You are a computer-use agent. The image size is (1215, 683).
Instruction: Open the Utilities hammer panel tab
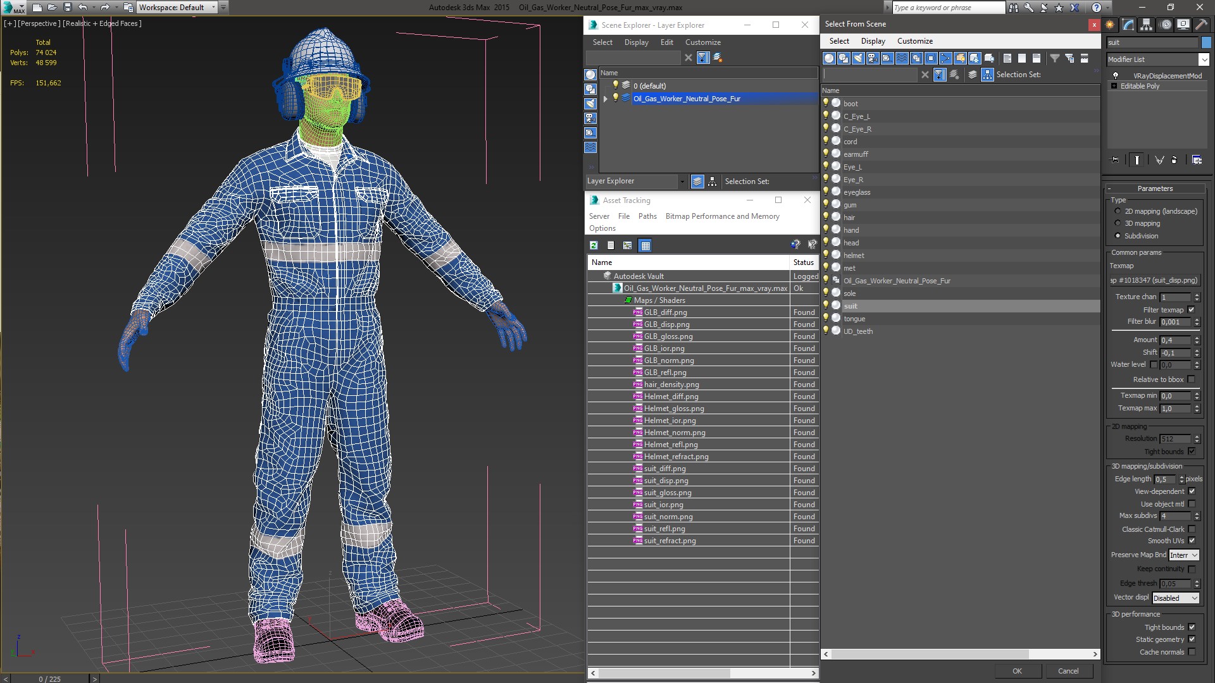[1201, 25]
